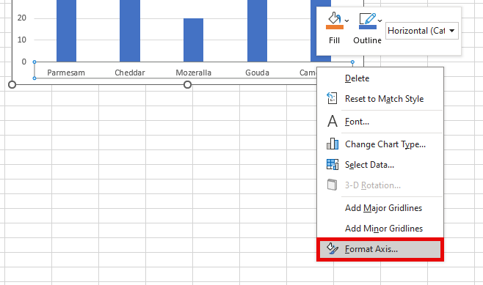Click the Cheddar axis label
This screenshot has width=483, height=285.
click(x=130, y=73)
